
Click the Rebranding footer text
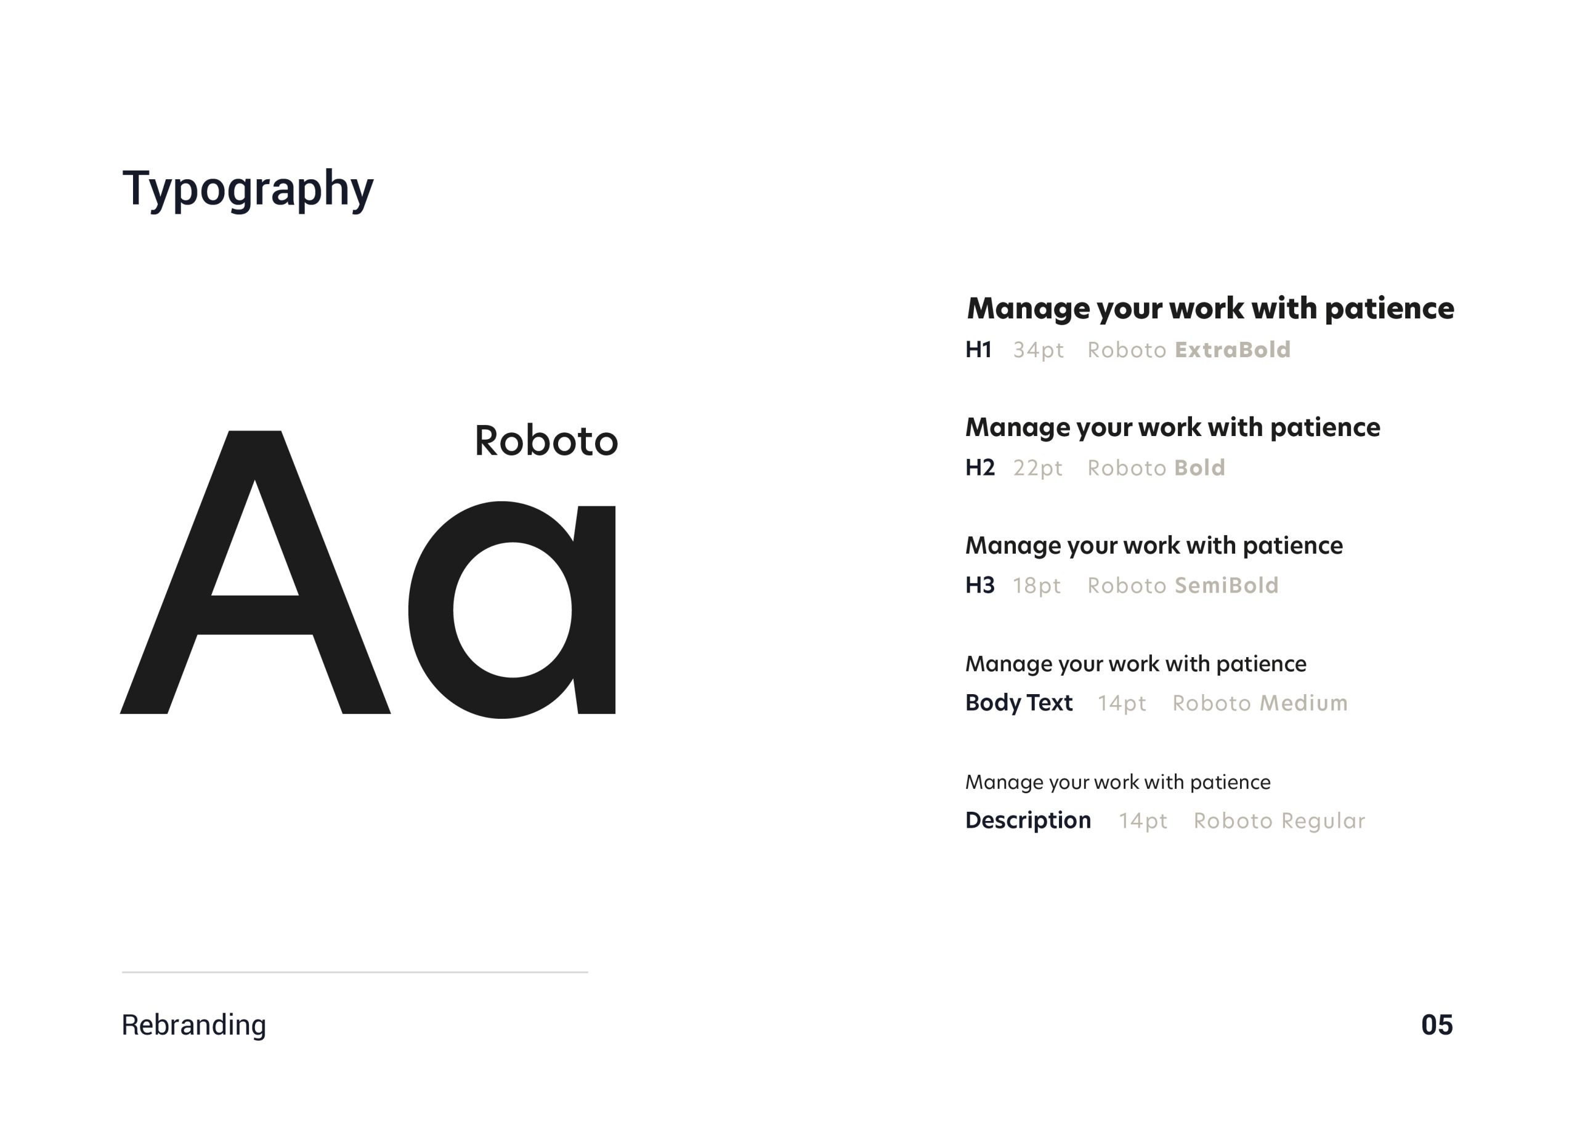[194, 1025]
